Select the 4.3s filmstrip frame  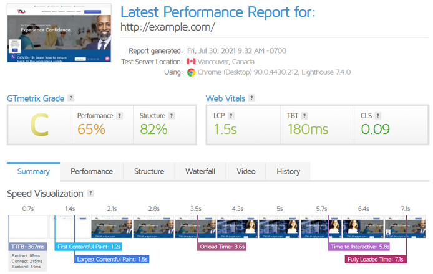[238, 227]
